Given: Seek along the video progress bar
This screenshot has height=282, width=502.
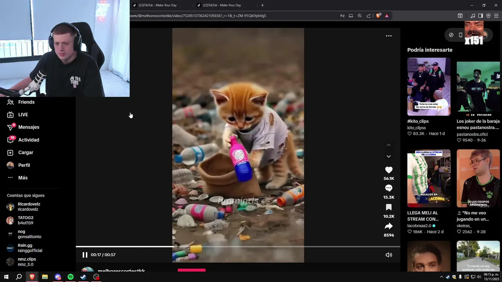Looking at the screenshot, I should [238, 246].
